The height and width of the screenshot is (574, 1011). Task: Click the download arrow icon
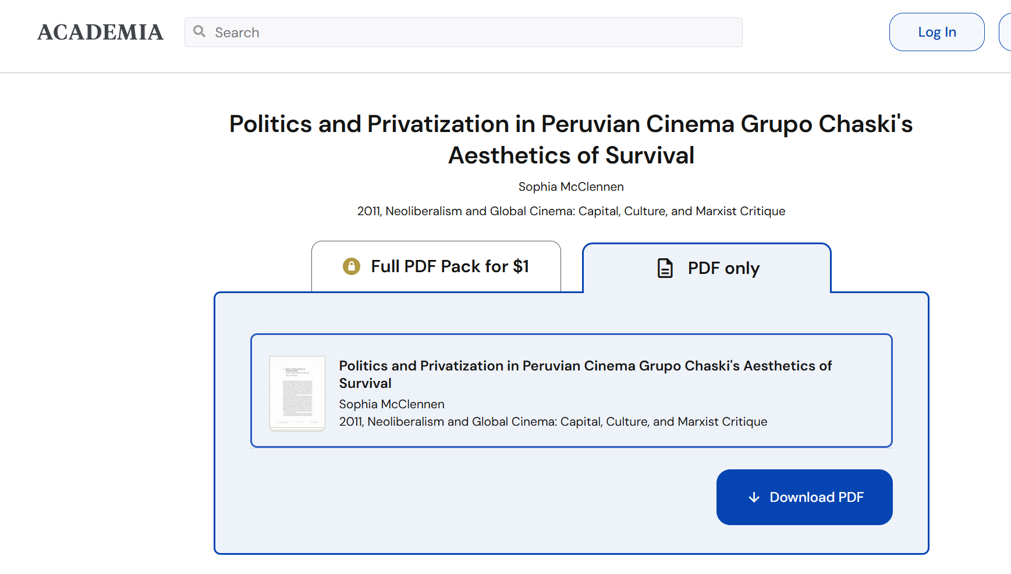click(x=754, y=497)
